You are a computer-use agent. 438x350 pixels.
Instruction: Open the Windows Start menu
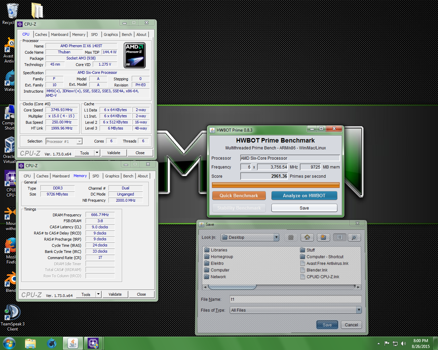[9, 343]
